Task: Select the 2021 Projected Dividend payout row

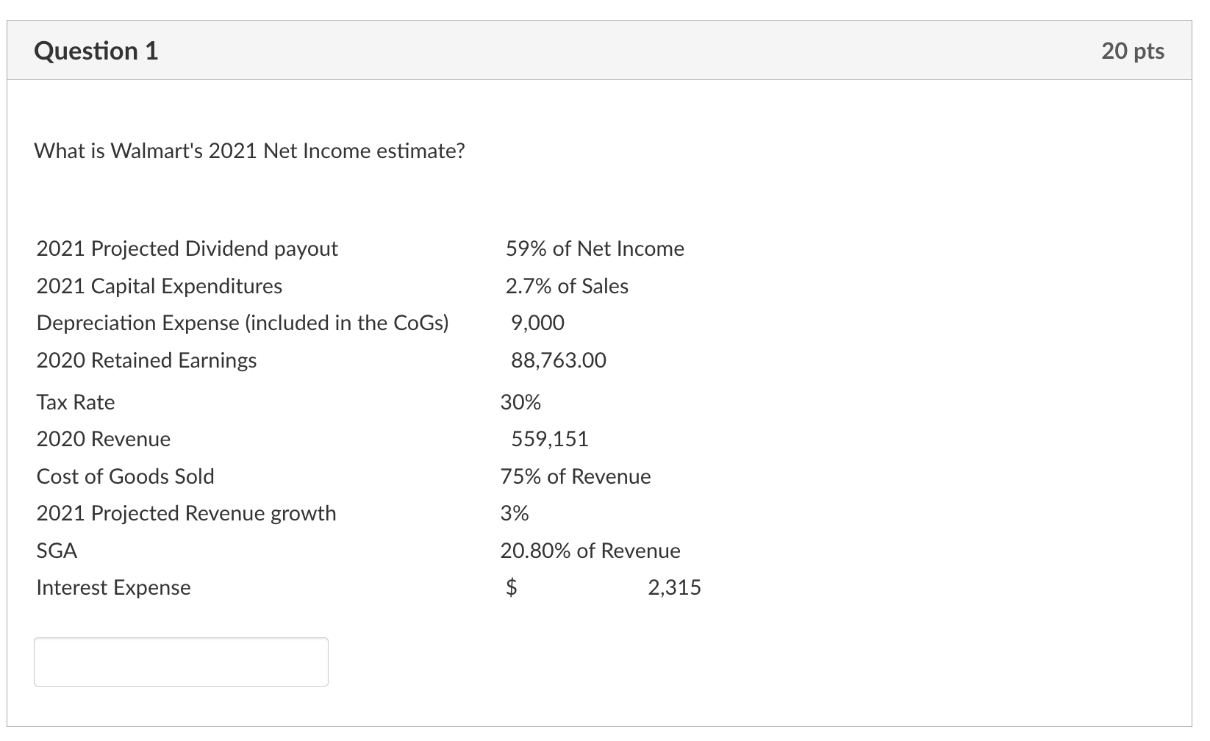Action: [187, 248]
